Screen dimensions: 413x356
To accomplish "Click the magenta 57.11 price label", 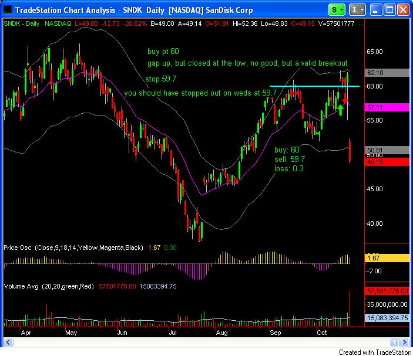I will point(387,107).
